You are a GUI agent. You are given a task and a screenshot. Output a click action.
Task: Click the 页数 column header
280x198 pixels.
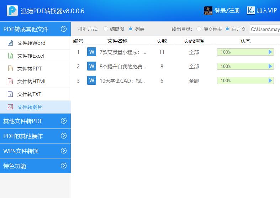click(x=162, y=41)
